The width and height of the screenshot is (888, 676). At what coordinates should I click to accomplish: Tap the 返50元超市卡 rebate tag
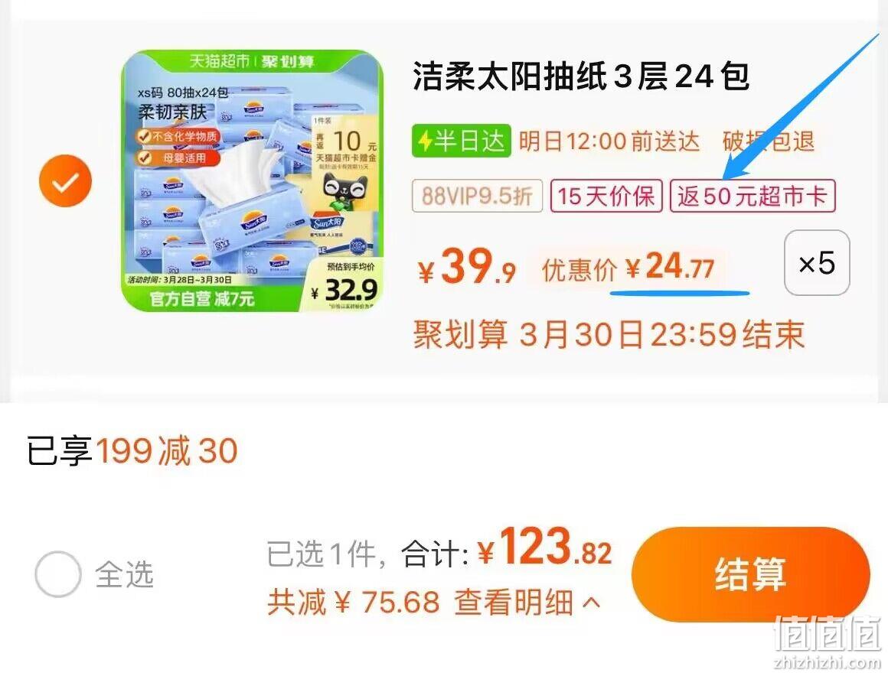[x=753, y=196]
